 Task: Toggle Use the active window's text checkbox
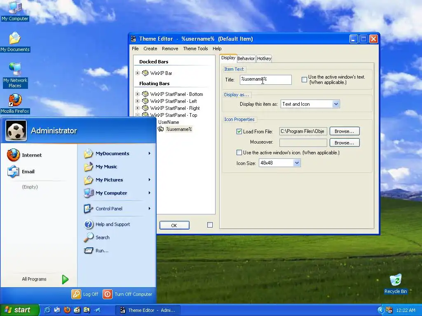(304, 79)
